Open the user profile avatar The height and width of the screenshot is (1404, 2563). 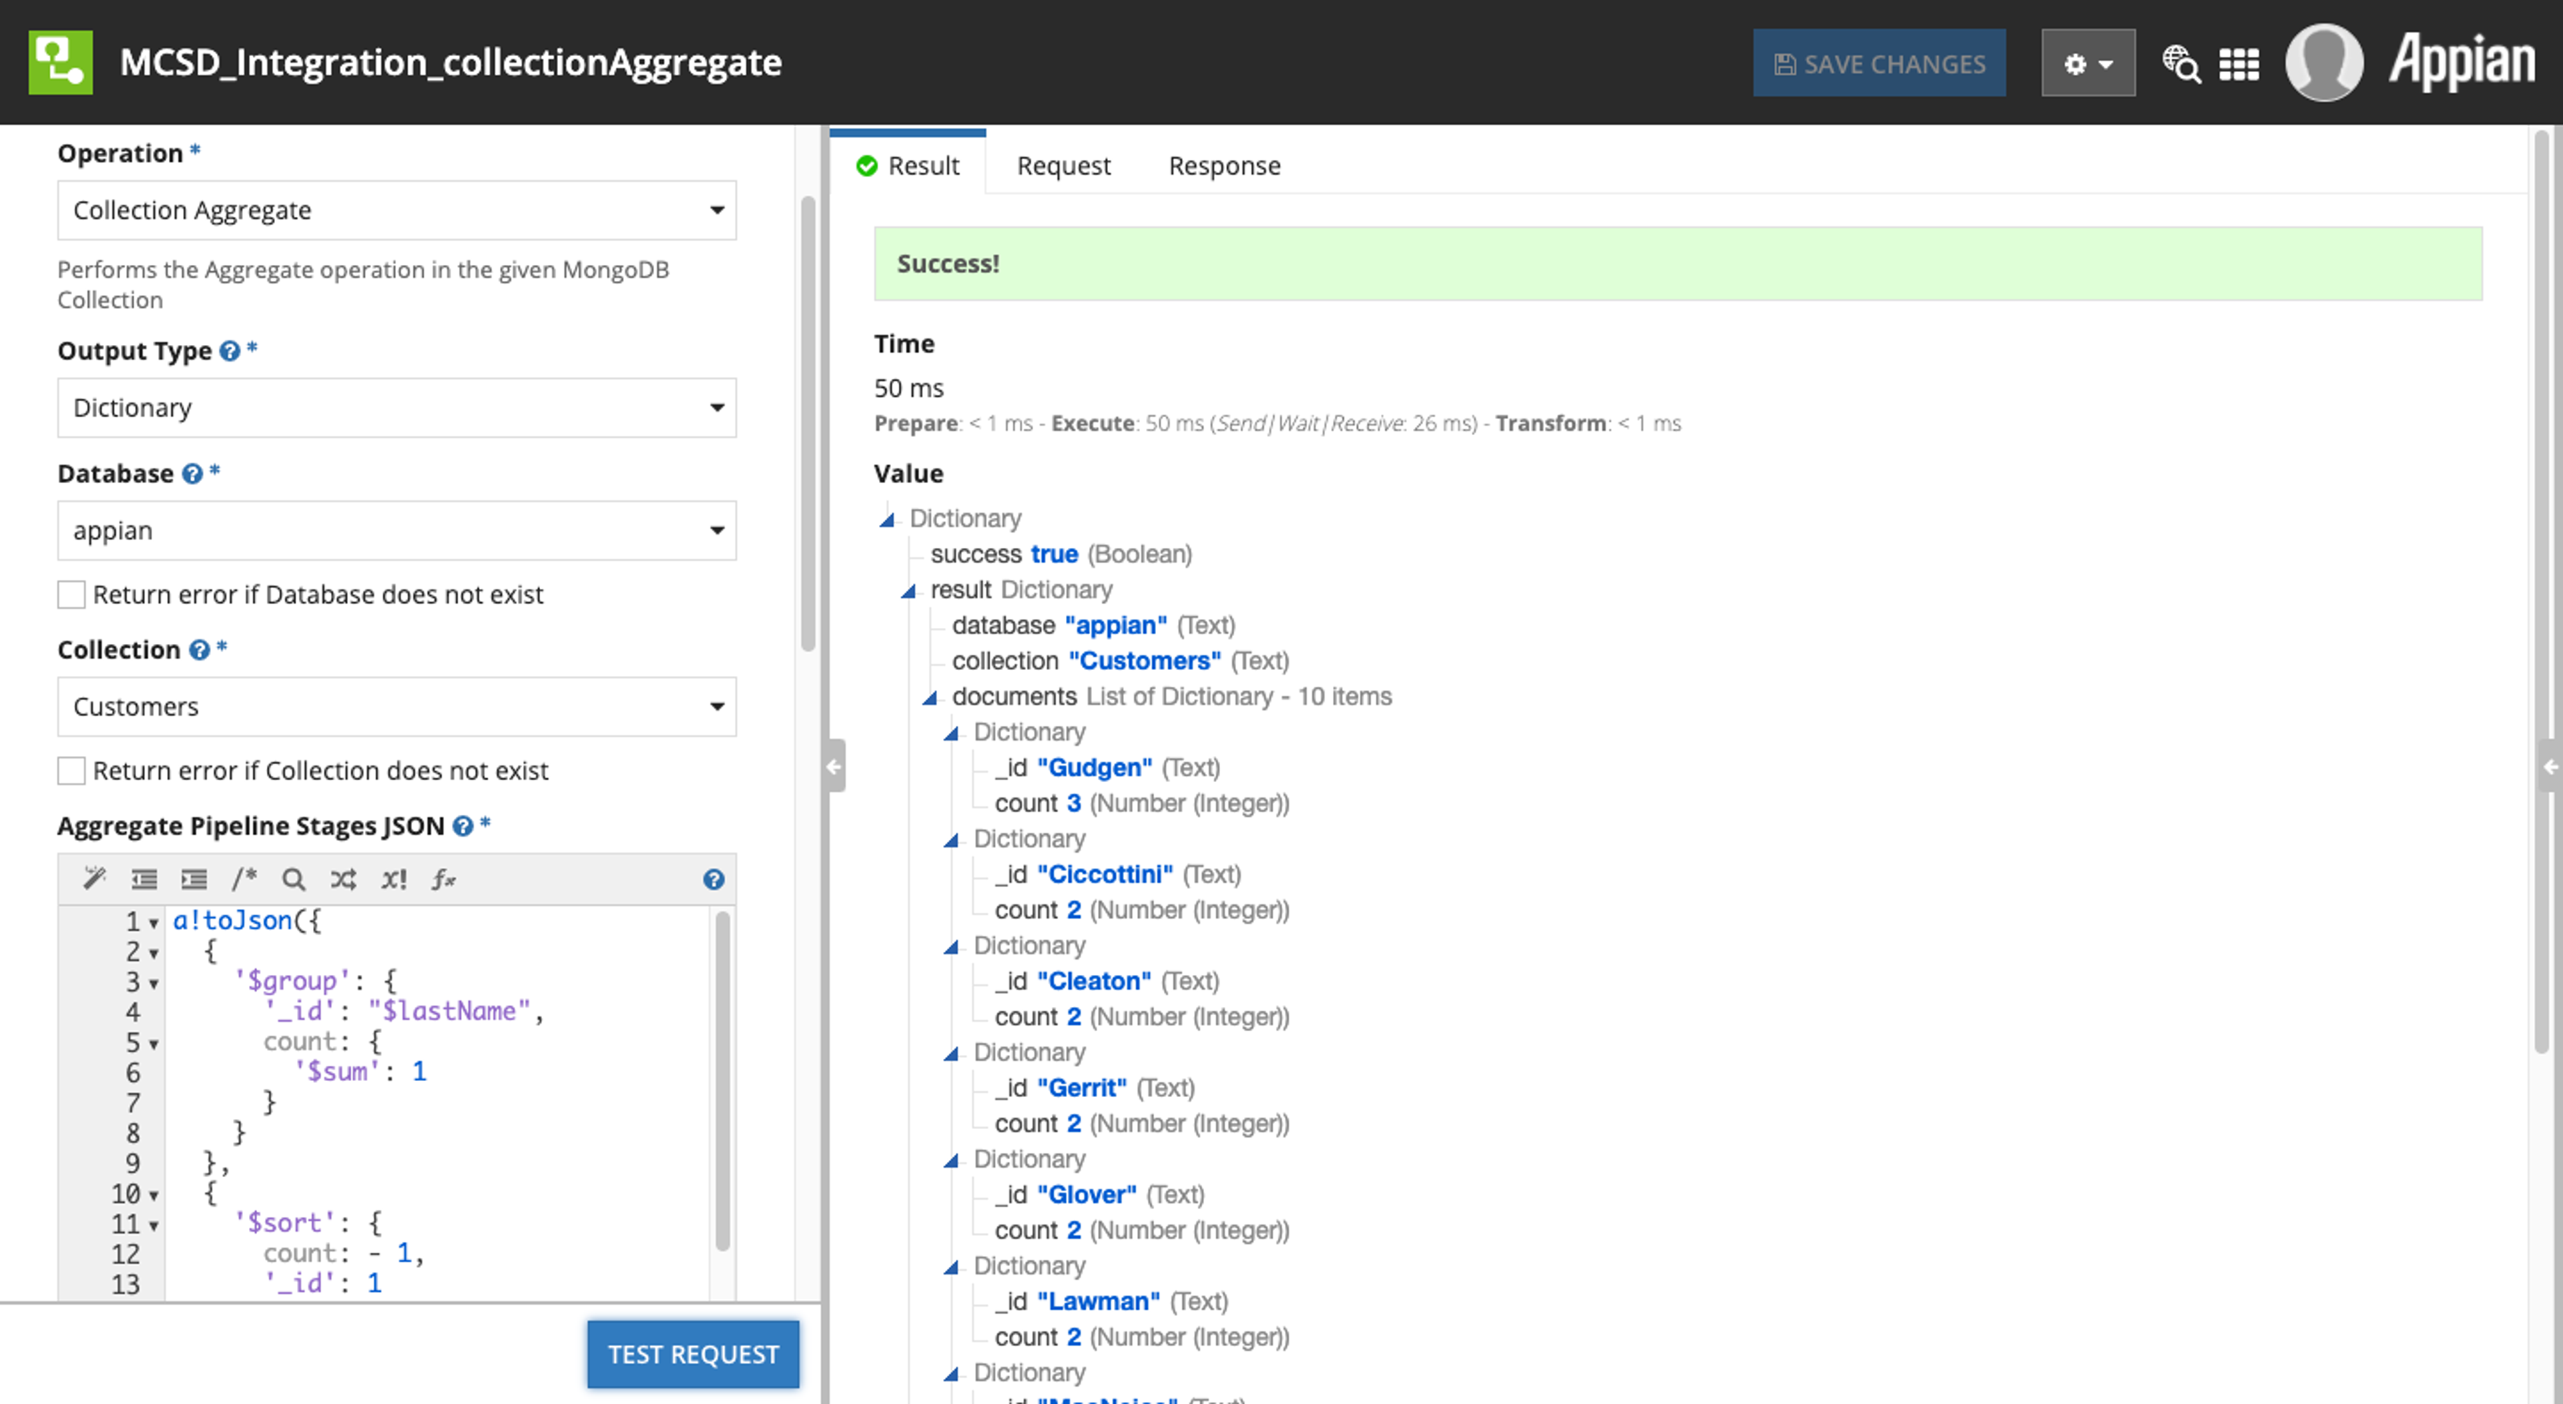[x=2323, y=61]
